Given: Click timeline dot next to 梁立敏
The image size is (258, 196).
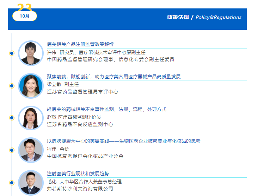Looking at the screenshot, I should pyautogui.click(x=12, y=86).
